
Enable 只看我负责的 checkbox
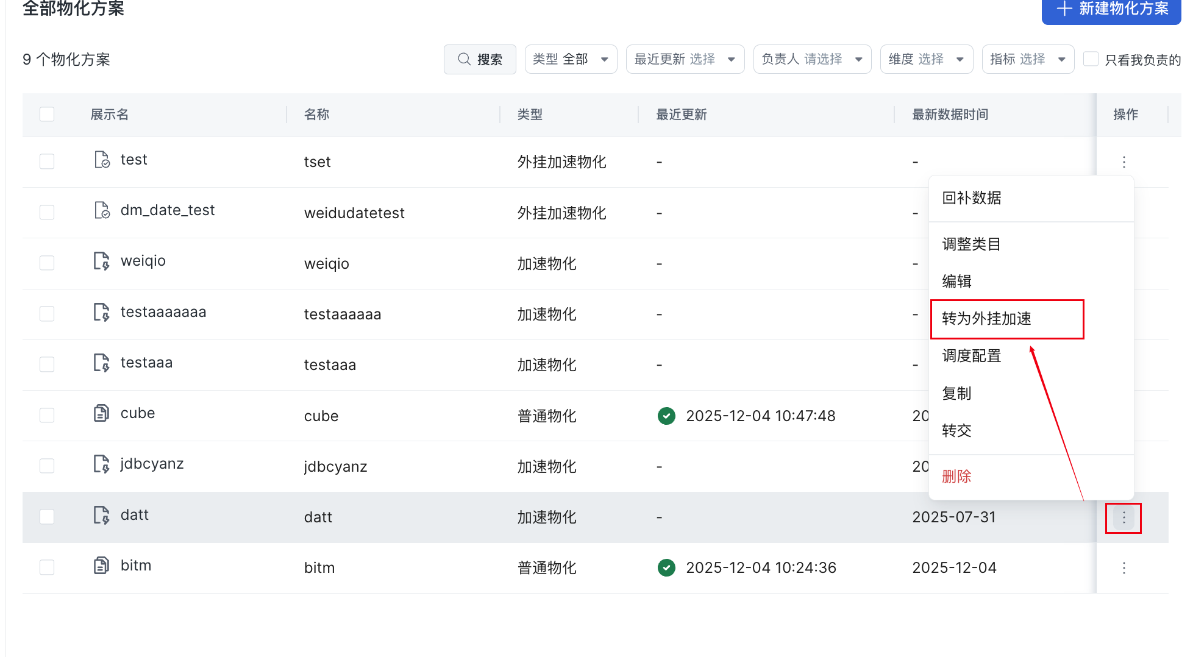pyautogui.click(x=1091, y=59)
